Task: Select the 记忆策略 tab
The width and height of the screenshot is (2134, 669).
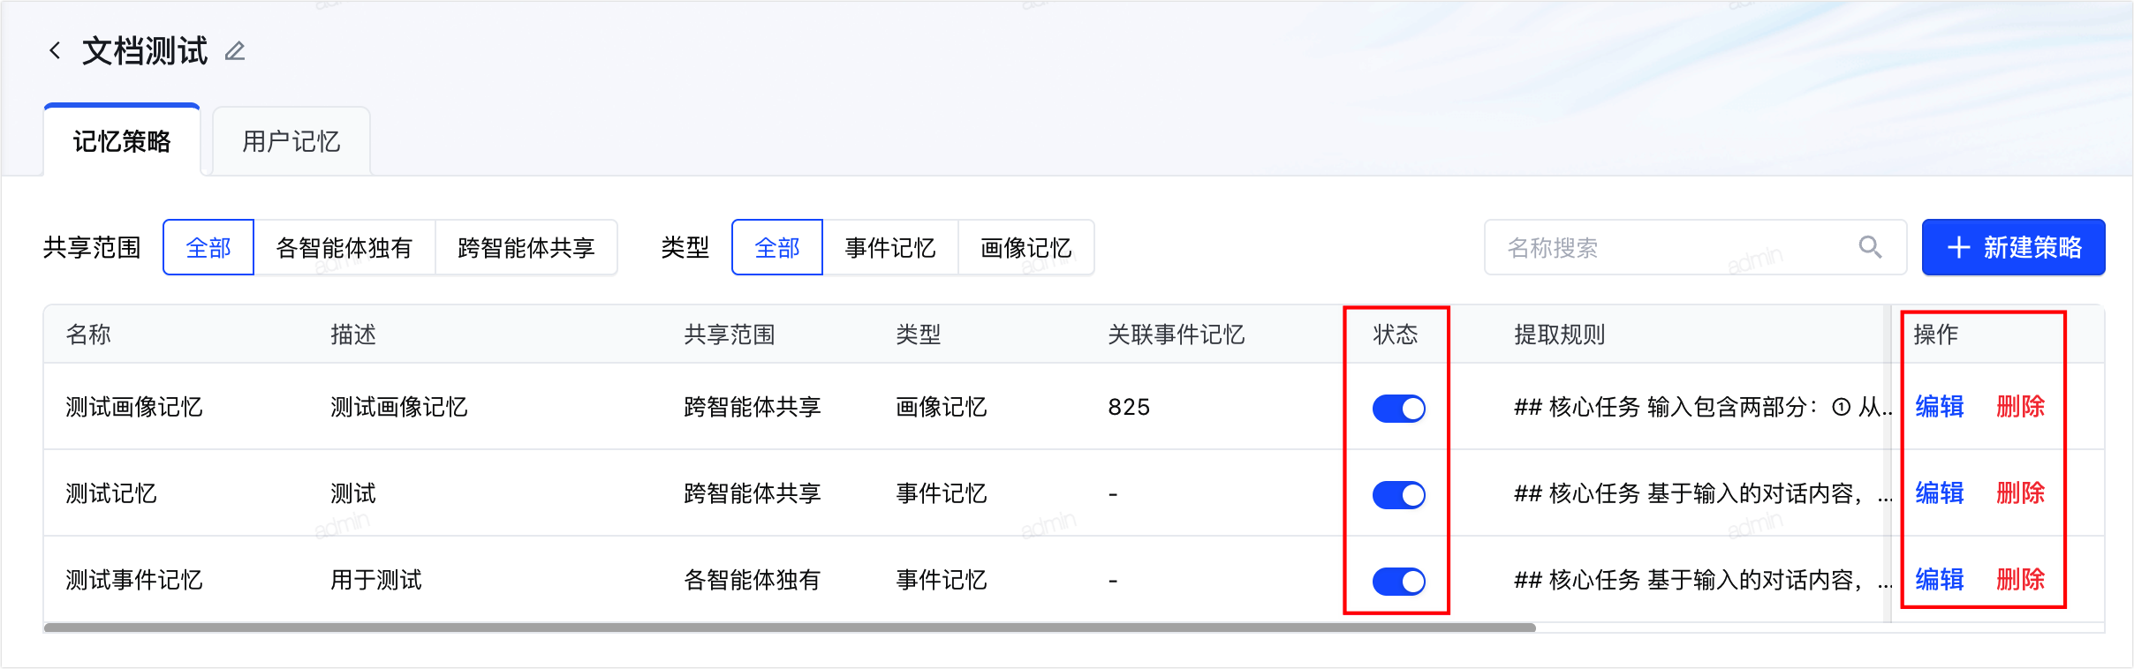Action: tap(122, 141)
